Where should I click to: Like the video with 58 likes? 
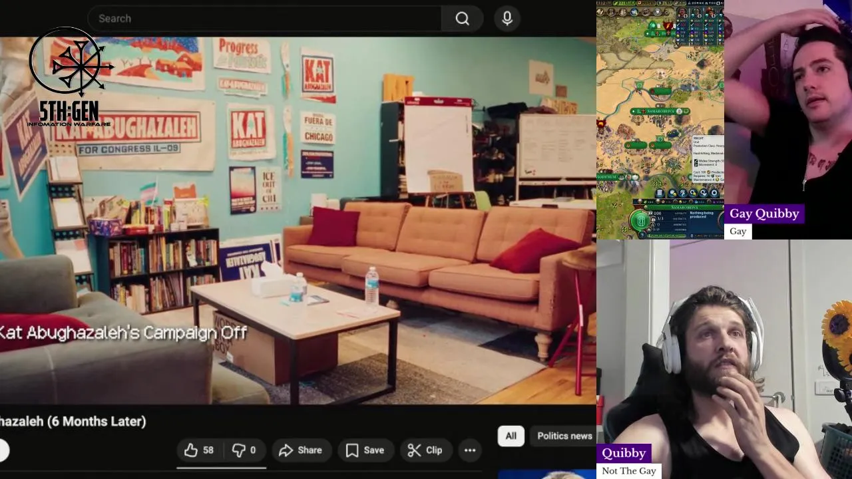[x=199, y=450]
